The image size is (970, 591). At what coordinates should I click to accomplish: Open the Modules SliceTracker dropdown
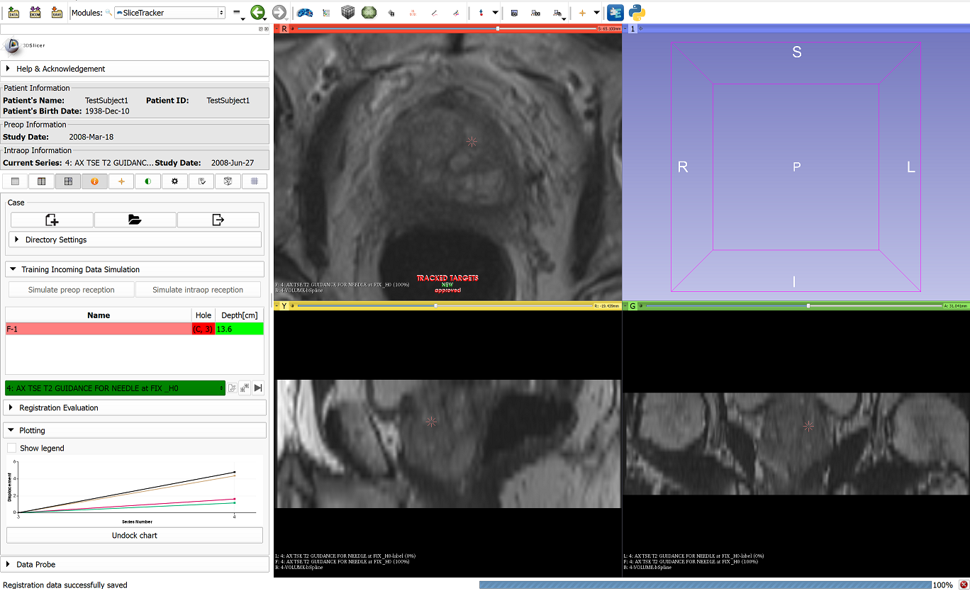click(x=169, y=13)
